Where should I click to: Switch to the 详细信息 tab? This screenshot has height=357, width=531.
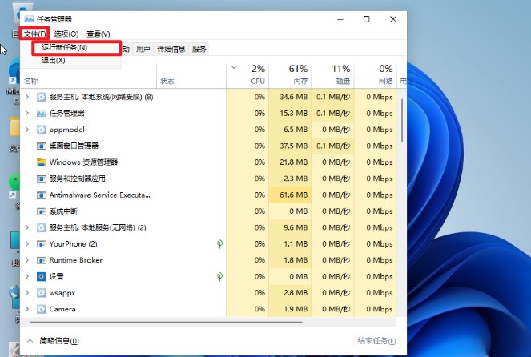pyautogui.click(x=171, y=49)
